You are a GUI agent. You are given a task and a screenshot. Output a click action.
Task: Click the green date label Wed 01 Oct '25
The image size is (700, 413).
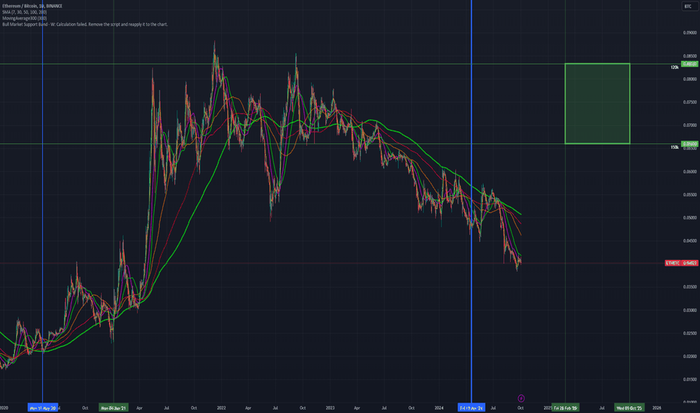point(629,408)
